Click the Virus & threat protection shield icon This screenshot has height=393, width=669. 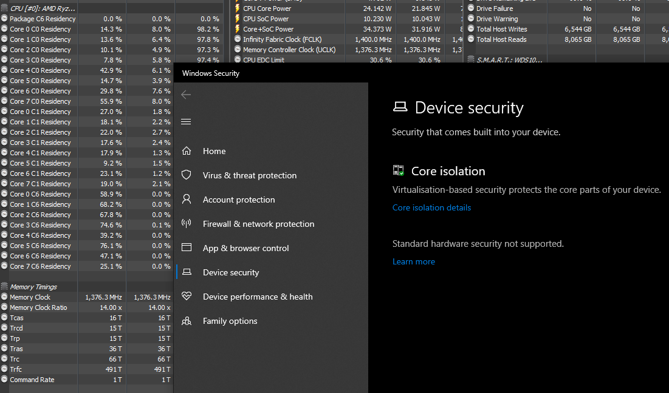[x=187, y=175]
